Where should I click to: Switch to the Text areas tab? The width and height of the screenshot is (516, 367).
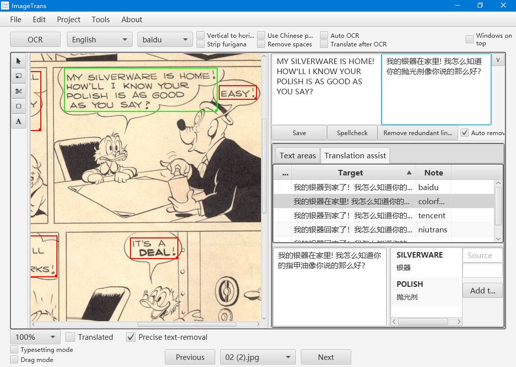tap(297, 155)
